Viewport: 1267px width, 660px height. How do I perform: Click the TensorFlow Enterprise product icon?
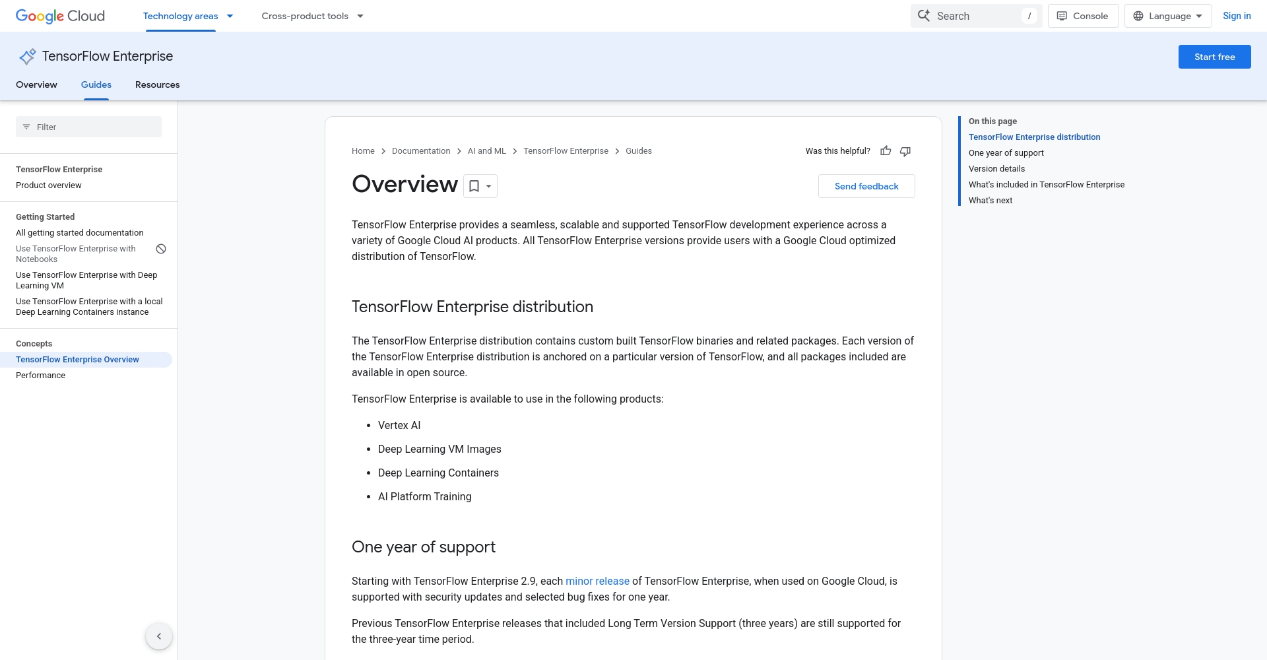27,57
